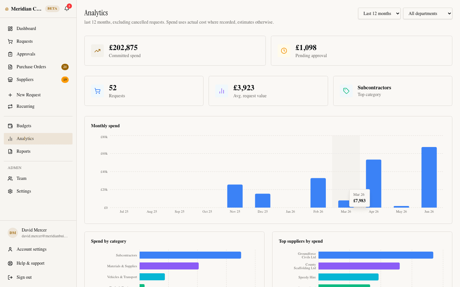Click the Nov 25 monthly spend bar

pyautogui.click(x=235, y=196)
